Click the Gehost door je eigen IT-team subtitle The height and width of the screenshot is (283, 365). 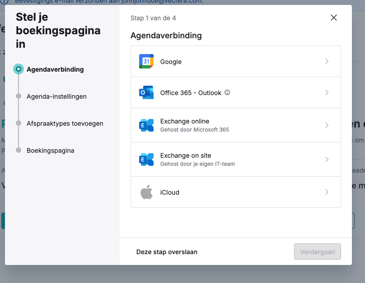(x=197, y=164)
